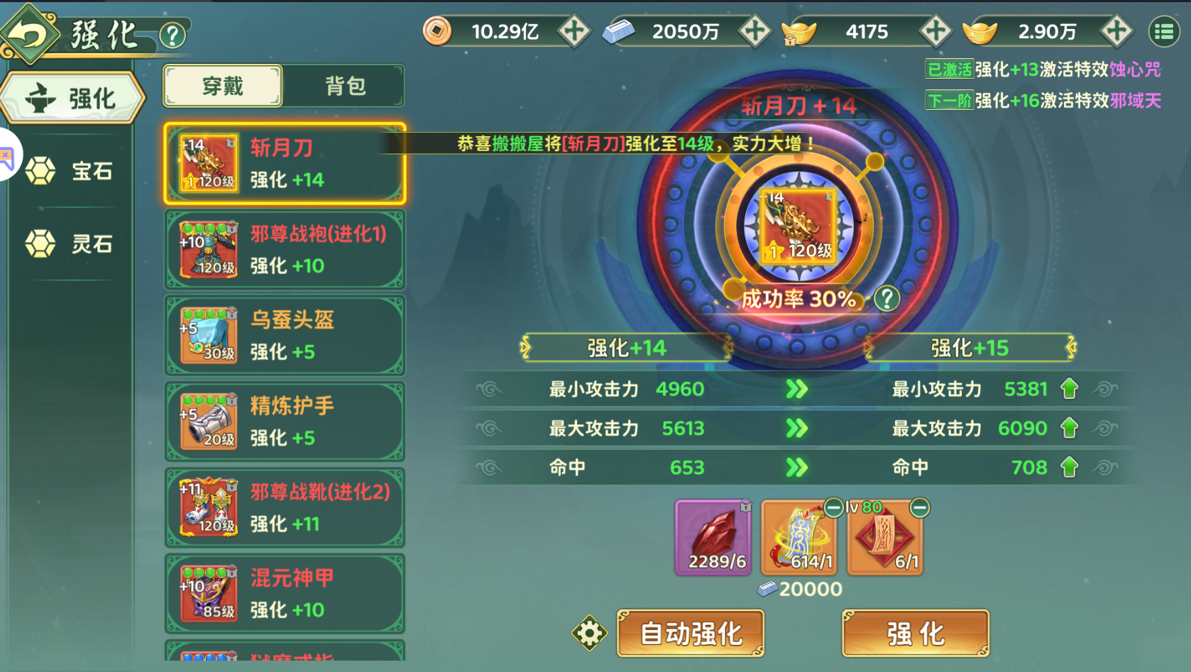Click the 自动强化 button
1191x672 pixels.
point(691,633)
